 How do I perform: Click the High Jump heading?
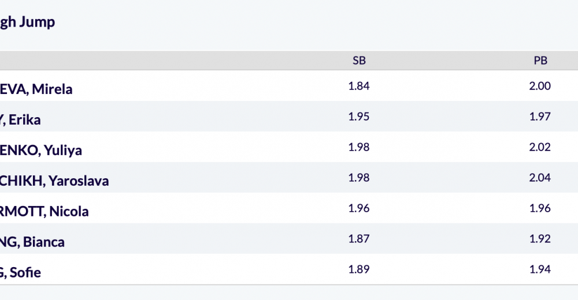click(x=27, y=22)
